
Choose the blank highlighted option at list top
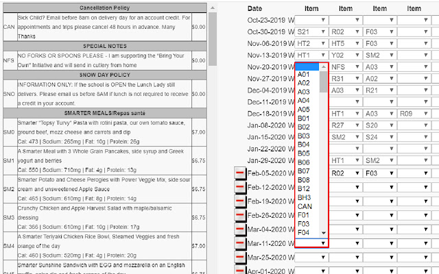pyautogui.click(x=307, y=66)
